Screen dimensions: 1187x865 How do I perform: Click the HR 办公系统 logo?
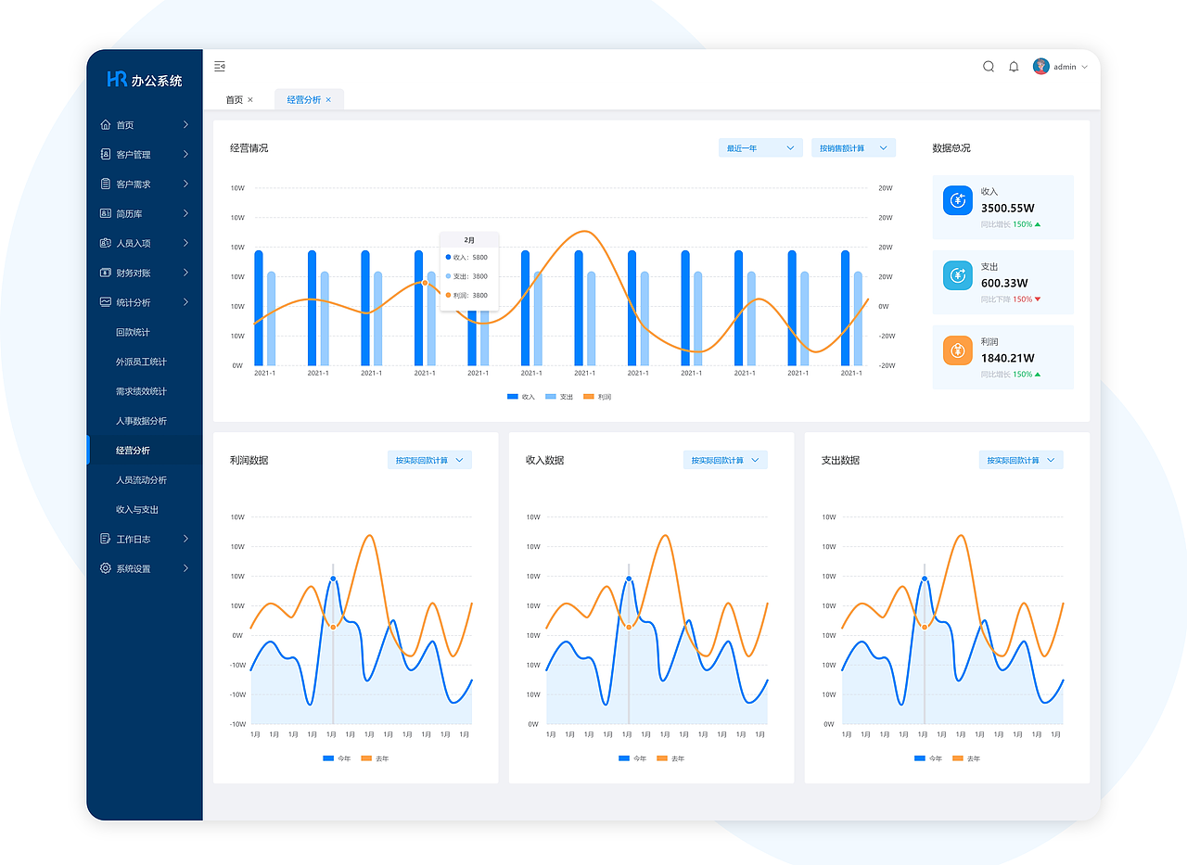145,80
